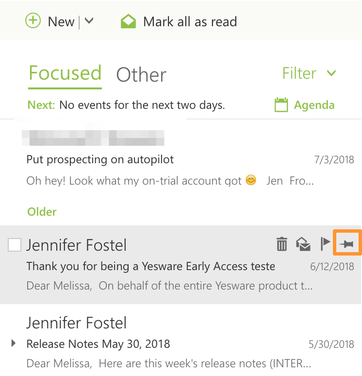Delete the Yesware Early Access email via trash icon
Viewport: 362px width, 376px height.
[x=282, y=244]
